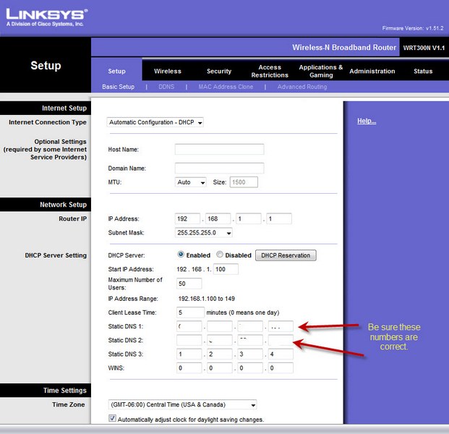Viewport: 449px width, 434px height.
Task: Open Advanced Routing sub-tab
Action: [302, 87]
